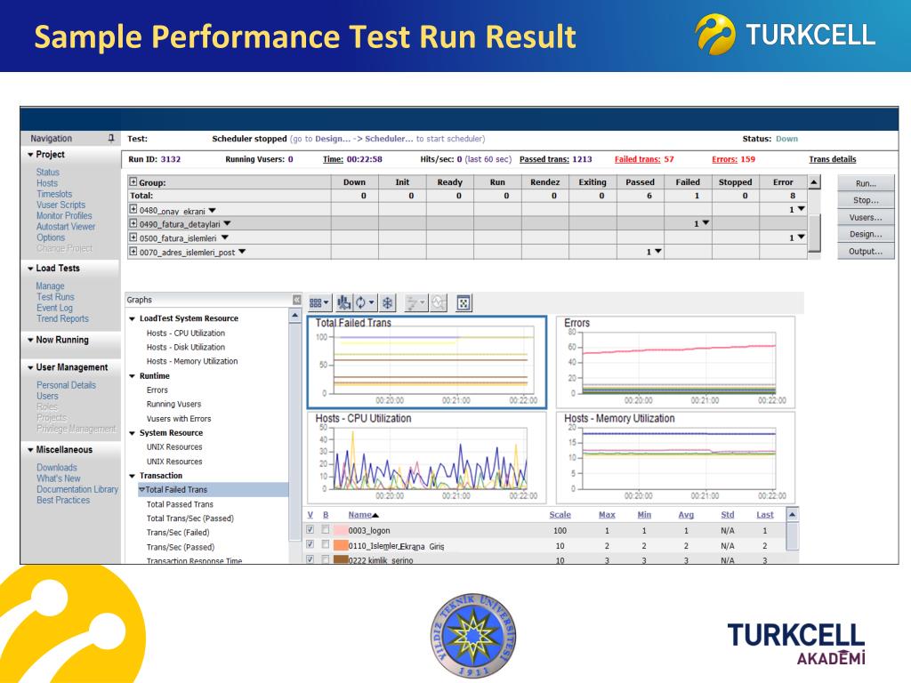The image size is (911, 683).
Task: Open Failed count dropdown in 0490_fatura_detaylari row
Action: 705,222
